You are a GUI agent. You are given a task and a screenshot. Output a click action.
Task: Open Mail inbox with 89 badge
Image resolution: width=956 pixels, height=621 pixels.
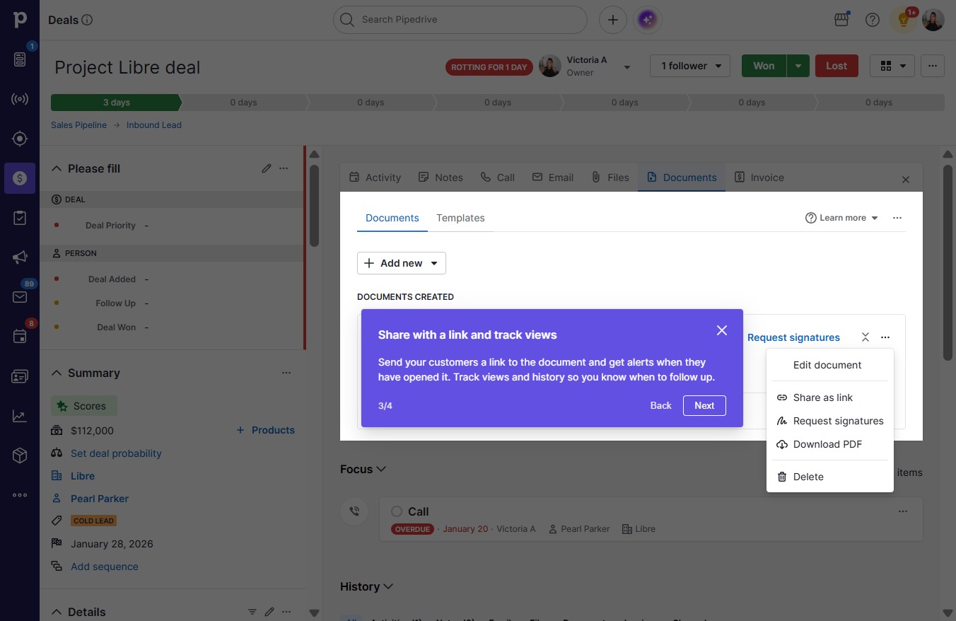(20, 297)
